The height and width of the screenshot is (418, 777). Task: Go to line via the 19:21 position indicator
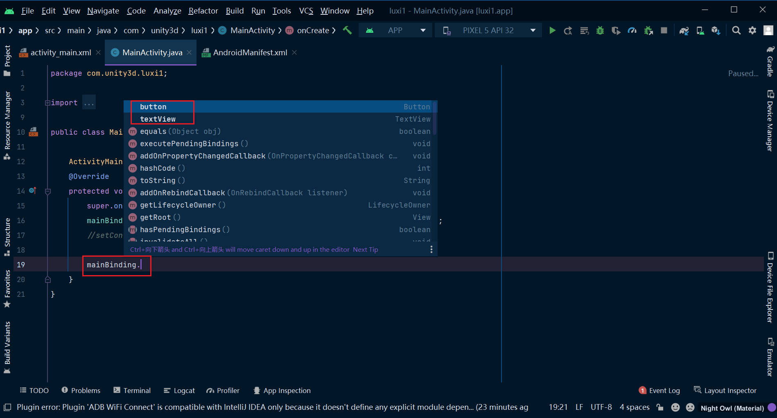point(558,407)
